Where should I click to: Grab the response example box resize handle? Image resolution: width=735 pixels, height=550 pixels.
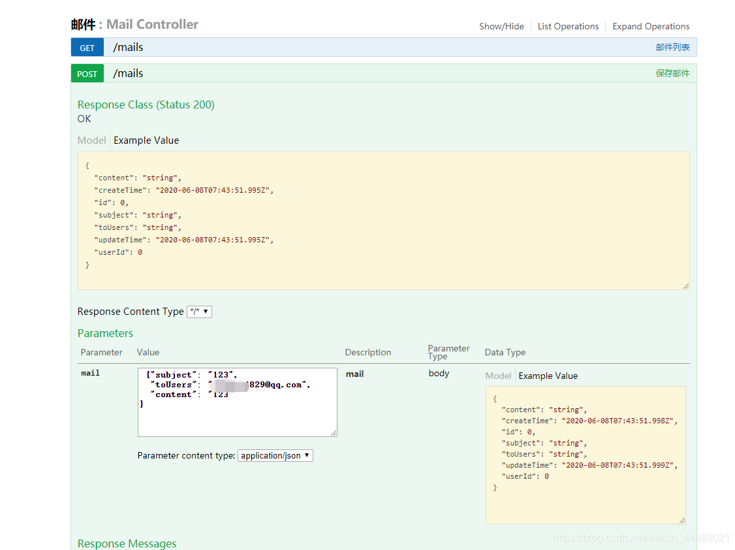tap(686, 286)
